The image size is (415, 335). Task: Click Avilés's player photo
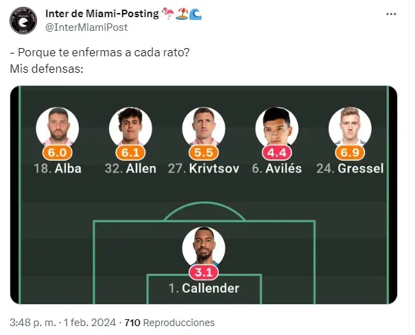(277, 126)
